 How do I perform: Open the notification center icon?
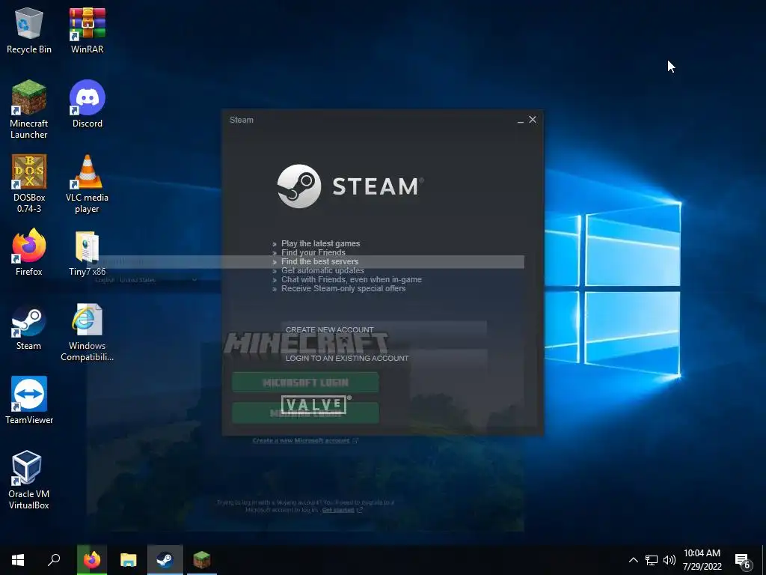(x=743, y=561)
